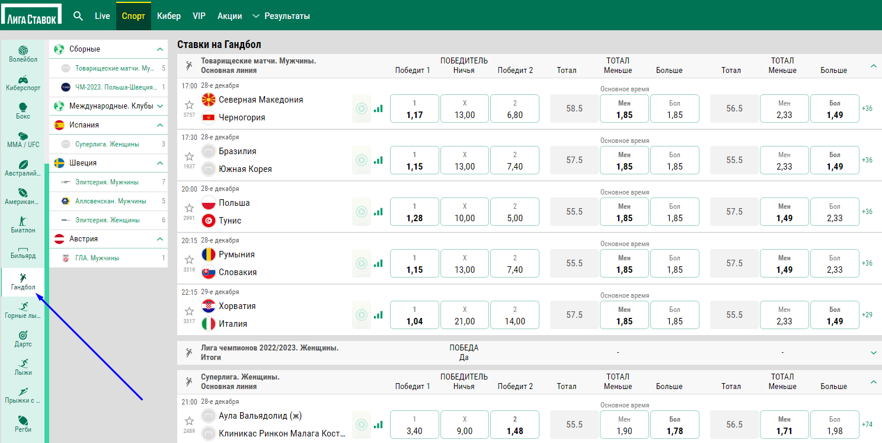Open the Кибер tab
The height and width of the screenshot is (443, 882).
169,16
